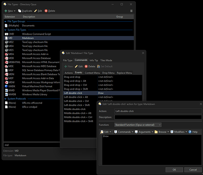Click the New button in File Types toolbar
The image size is (203, 175).
coord(9,11)
